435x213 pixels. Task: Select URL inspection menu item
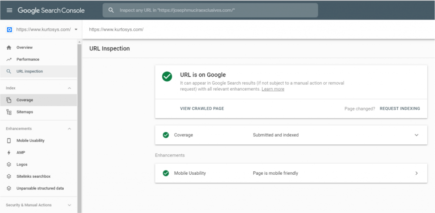point(39,71)
